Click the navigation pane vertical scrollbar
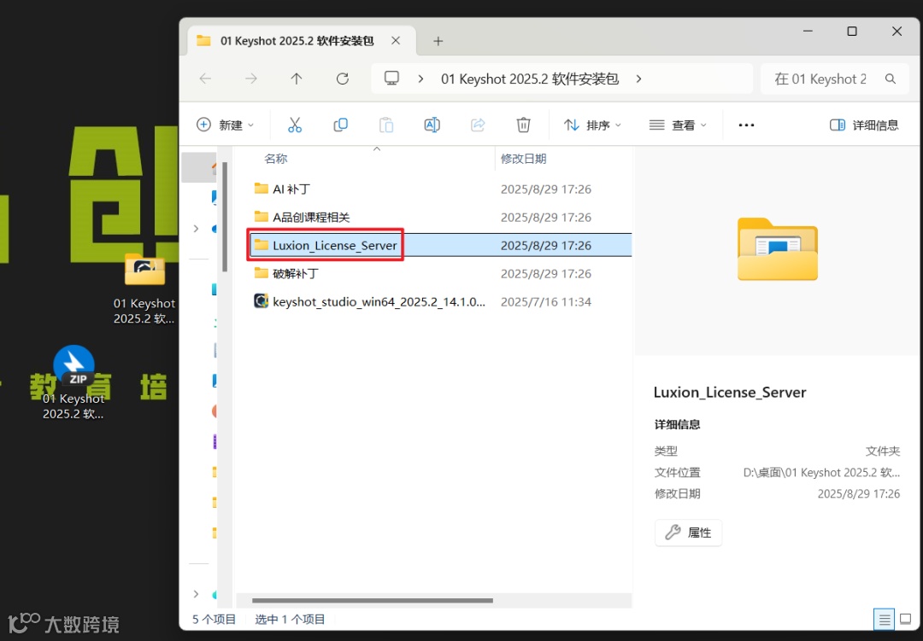The image size is (923, 641). click(x=225, y=216)
